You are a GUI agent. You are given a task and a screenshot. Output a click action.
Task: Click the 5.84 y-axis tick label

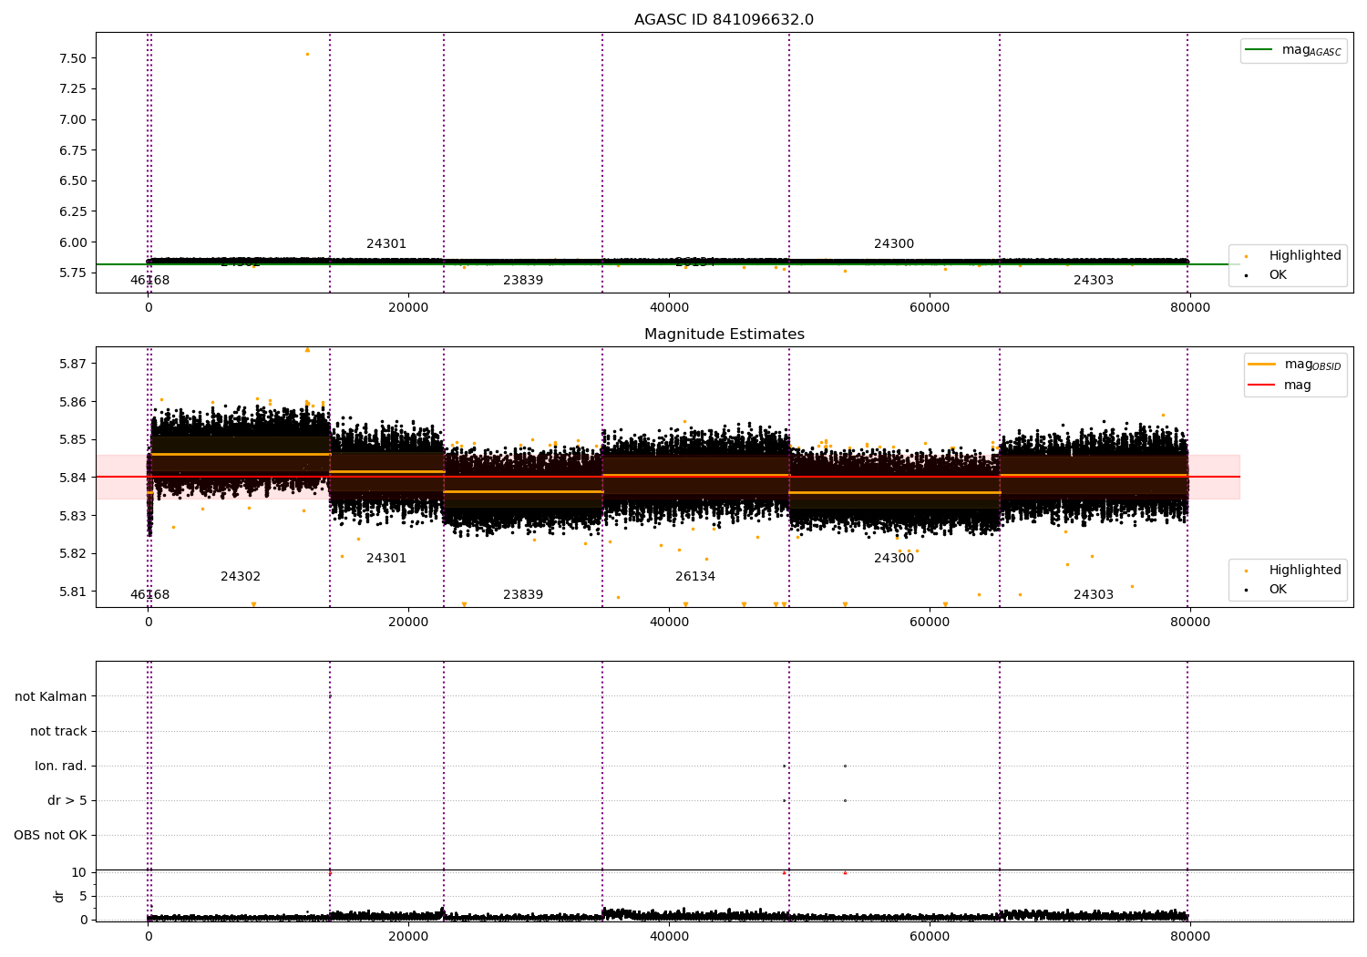click(x=72, y=478)
